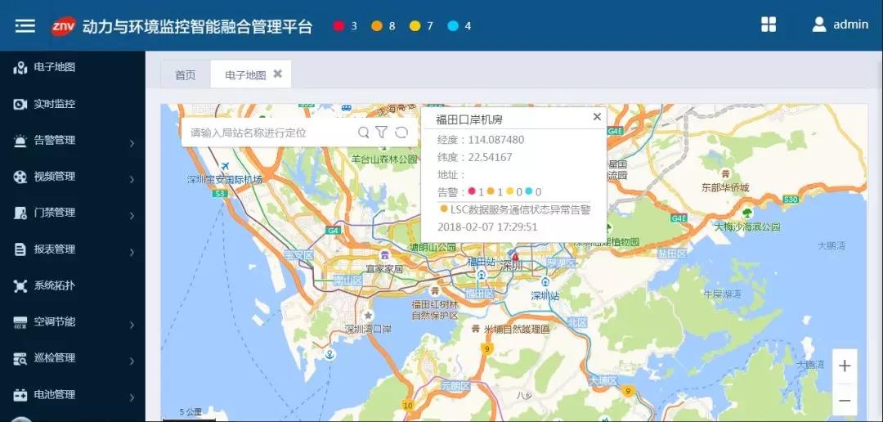Click the ZNV logo
Screen dimensions: 883x422
63,26
